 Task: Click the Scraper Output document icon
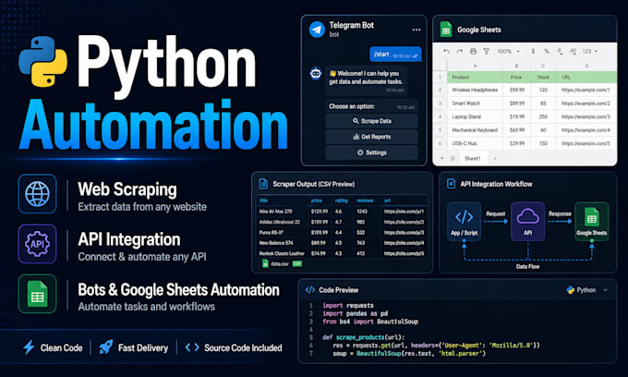coord(263,184)
